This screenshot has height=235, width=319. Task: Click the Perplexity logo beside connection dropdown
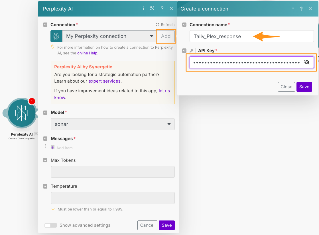pyautogui.click(x=56, y=36)
